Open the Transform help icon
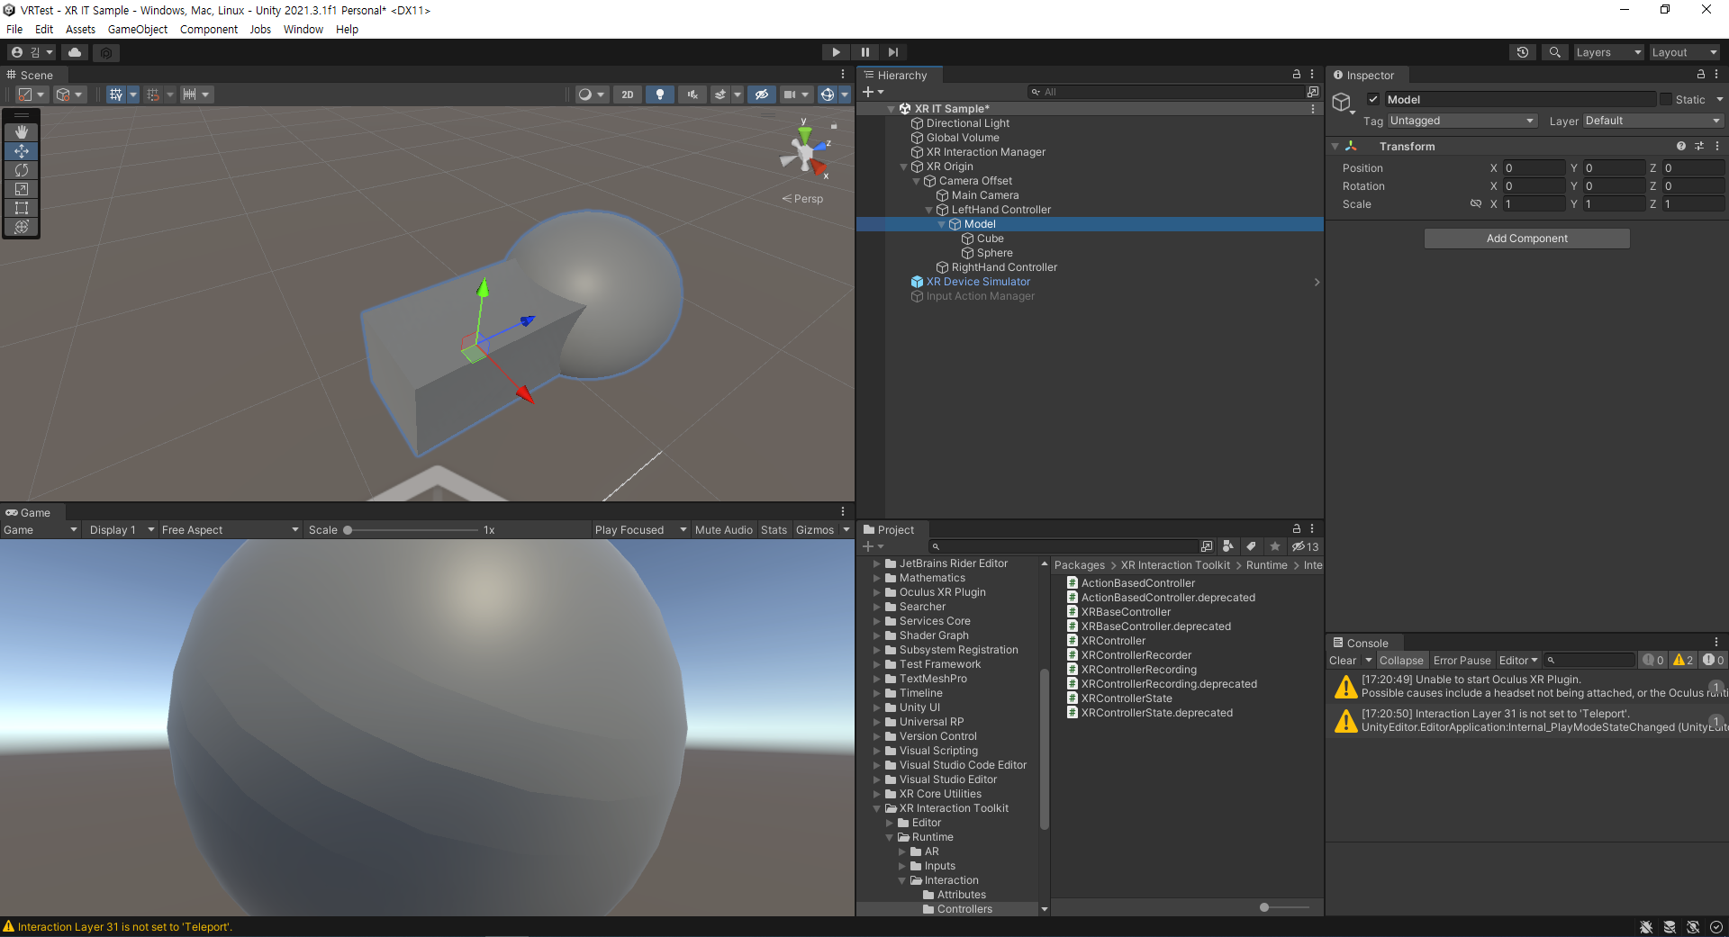The width and height of the screenshot is (1729, 937). coord(1681,146)
